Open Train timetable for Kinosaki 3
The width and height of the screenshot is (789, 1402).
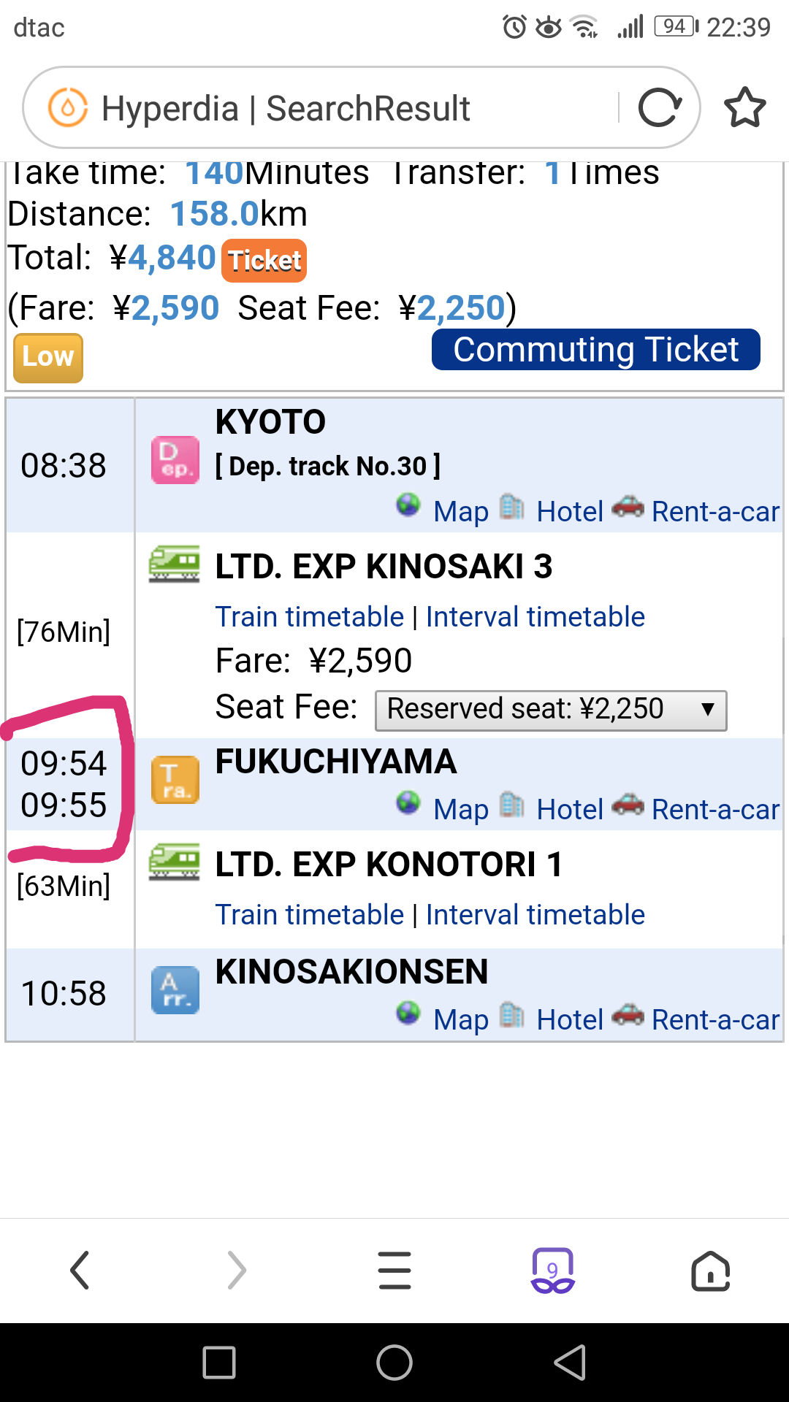[x=310, y=617]
